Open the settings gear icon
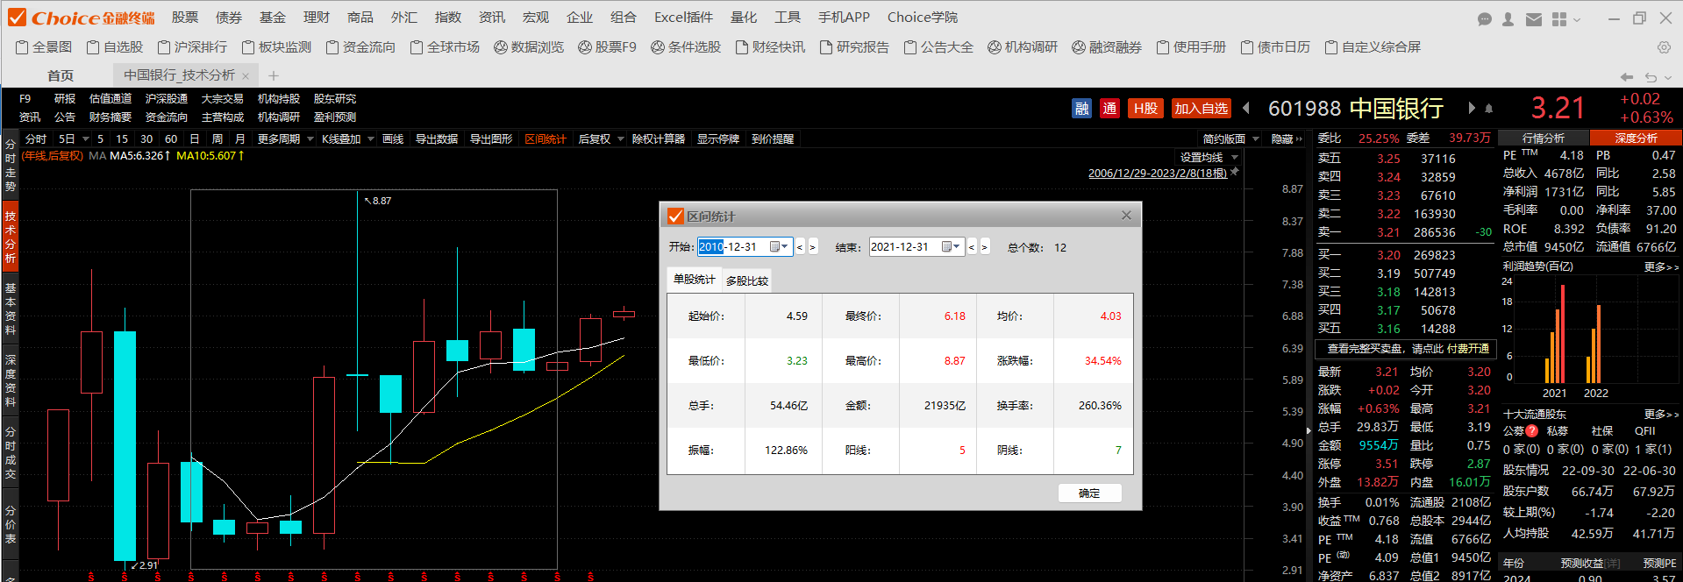Image resolution: width=1683 pixels, height=582 pixels. coord(1664,47)
